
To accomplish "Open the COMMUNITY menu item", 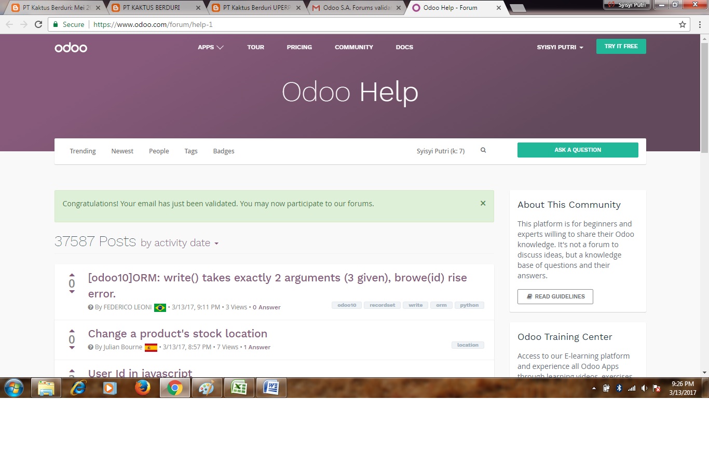I will 354,47.
